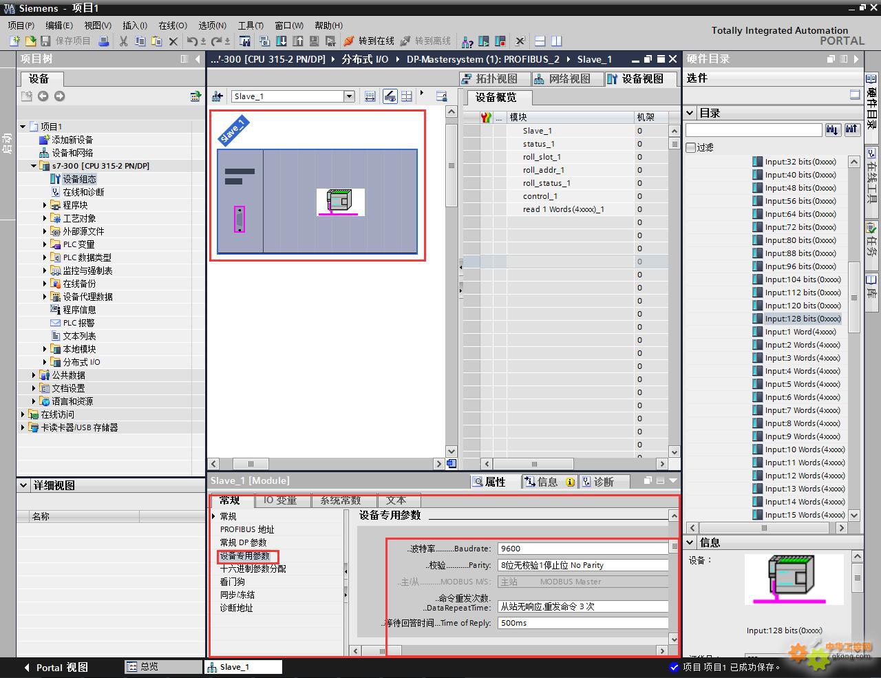881x678 pixels.
Task: Toggle the show module titles eye icon
Action: (x=390, y=96)
